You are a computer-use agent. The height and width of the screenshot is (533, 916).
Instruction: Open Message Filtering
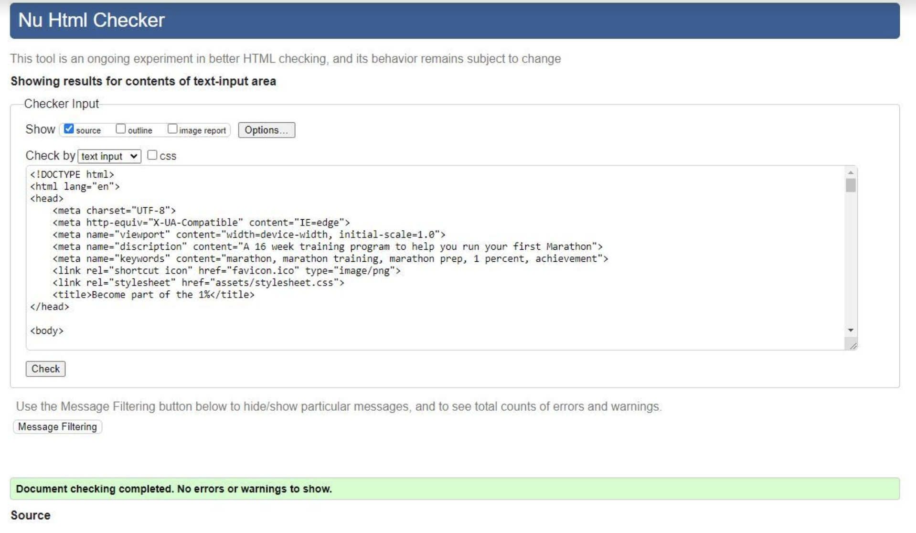57,426
